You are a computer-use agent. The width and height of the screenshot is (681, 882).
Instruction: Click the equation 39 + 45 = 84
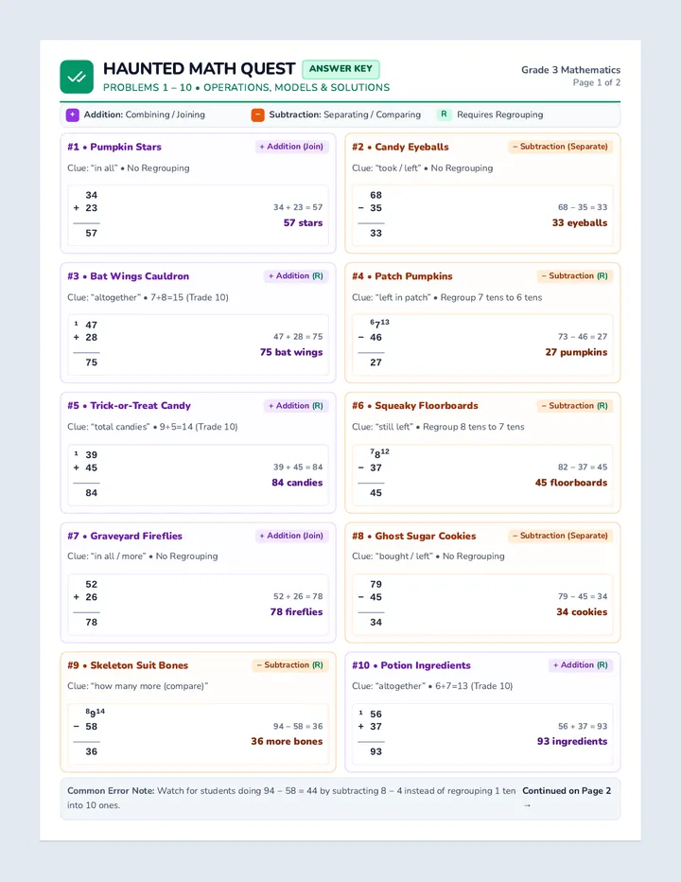(x=298, y=467)
